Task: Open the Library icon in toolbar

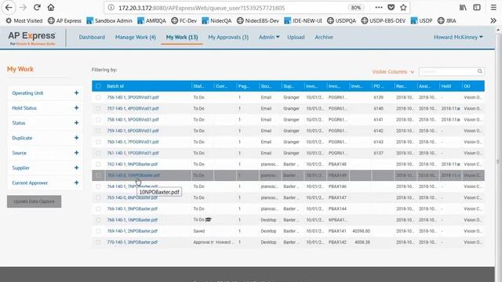Action: coord(463,7)
